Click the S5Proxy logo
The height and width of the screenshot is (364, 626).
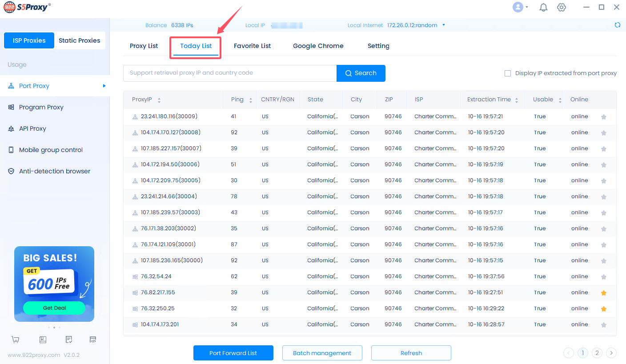[27, 7]
